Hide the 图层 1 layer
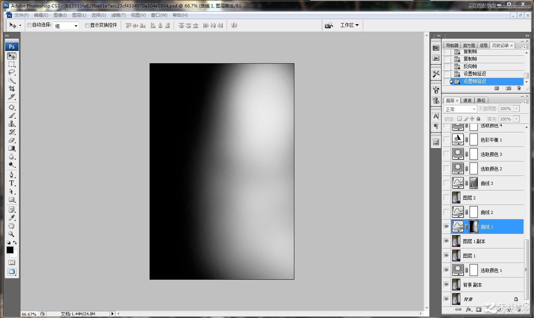 pos(446,256)
